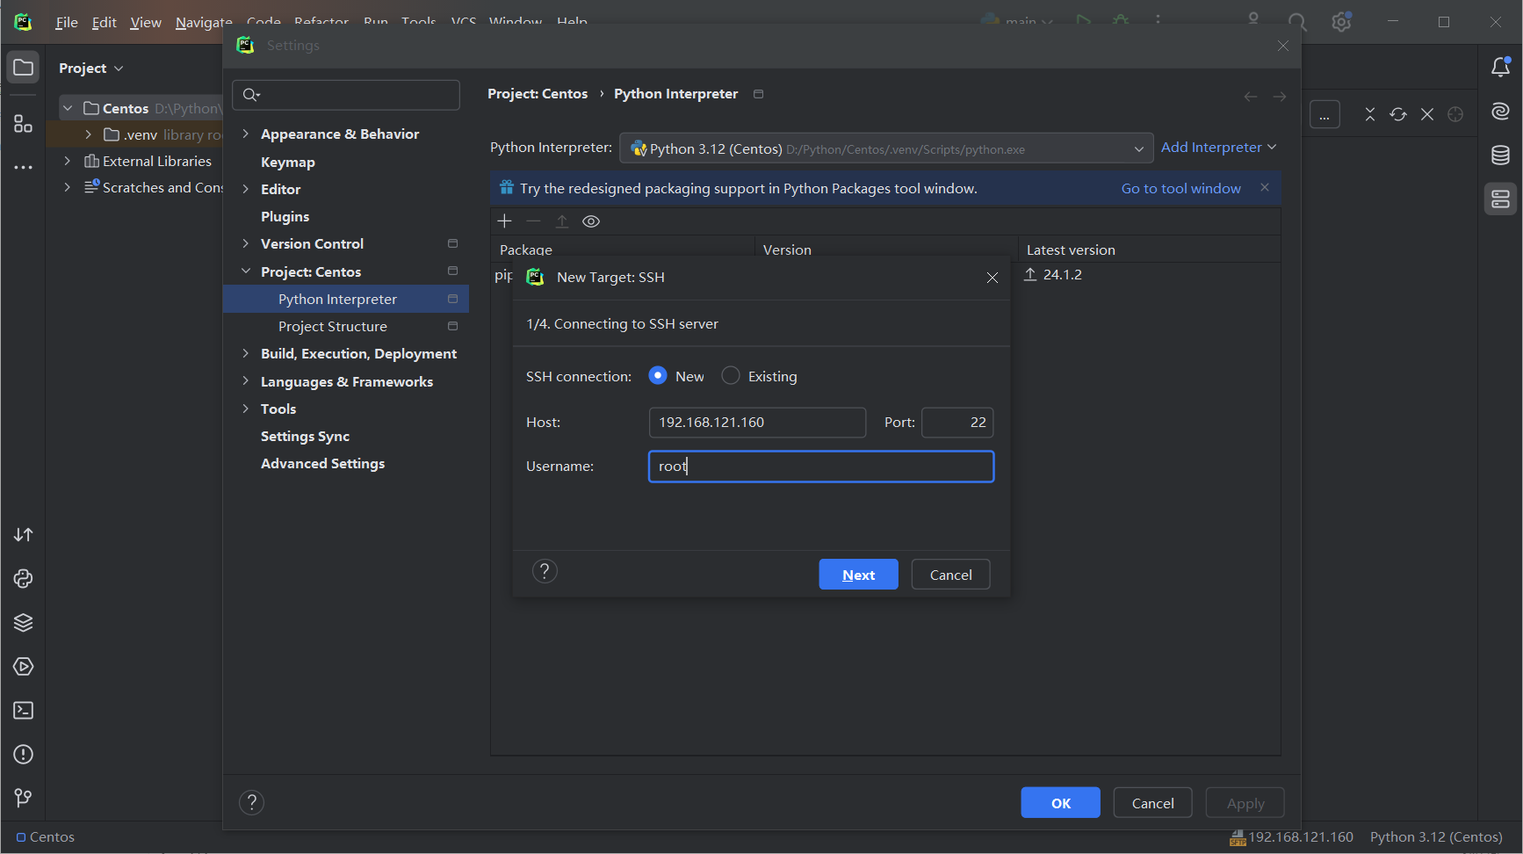Screen dimensions: 1523x854
Task: Dismiss the redesigned packaging support banner
Action: point(1264,187)
